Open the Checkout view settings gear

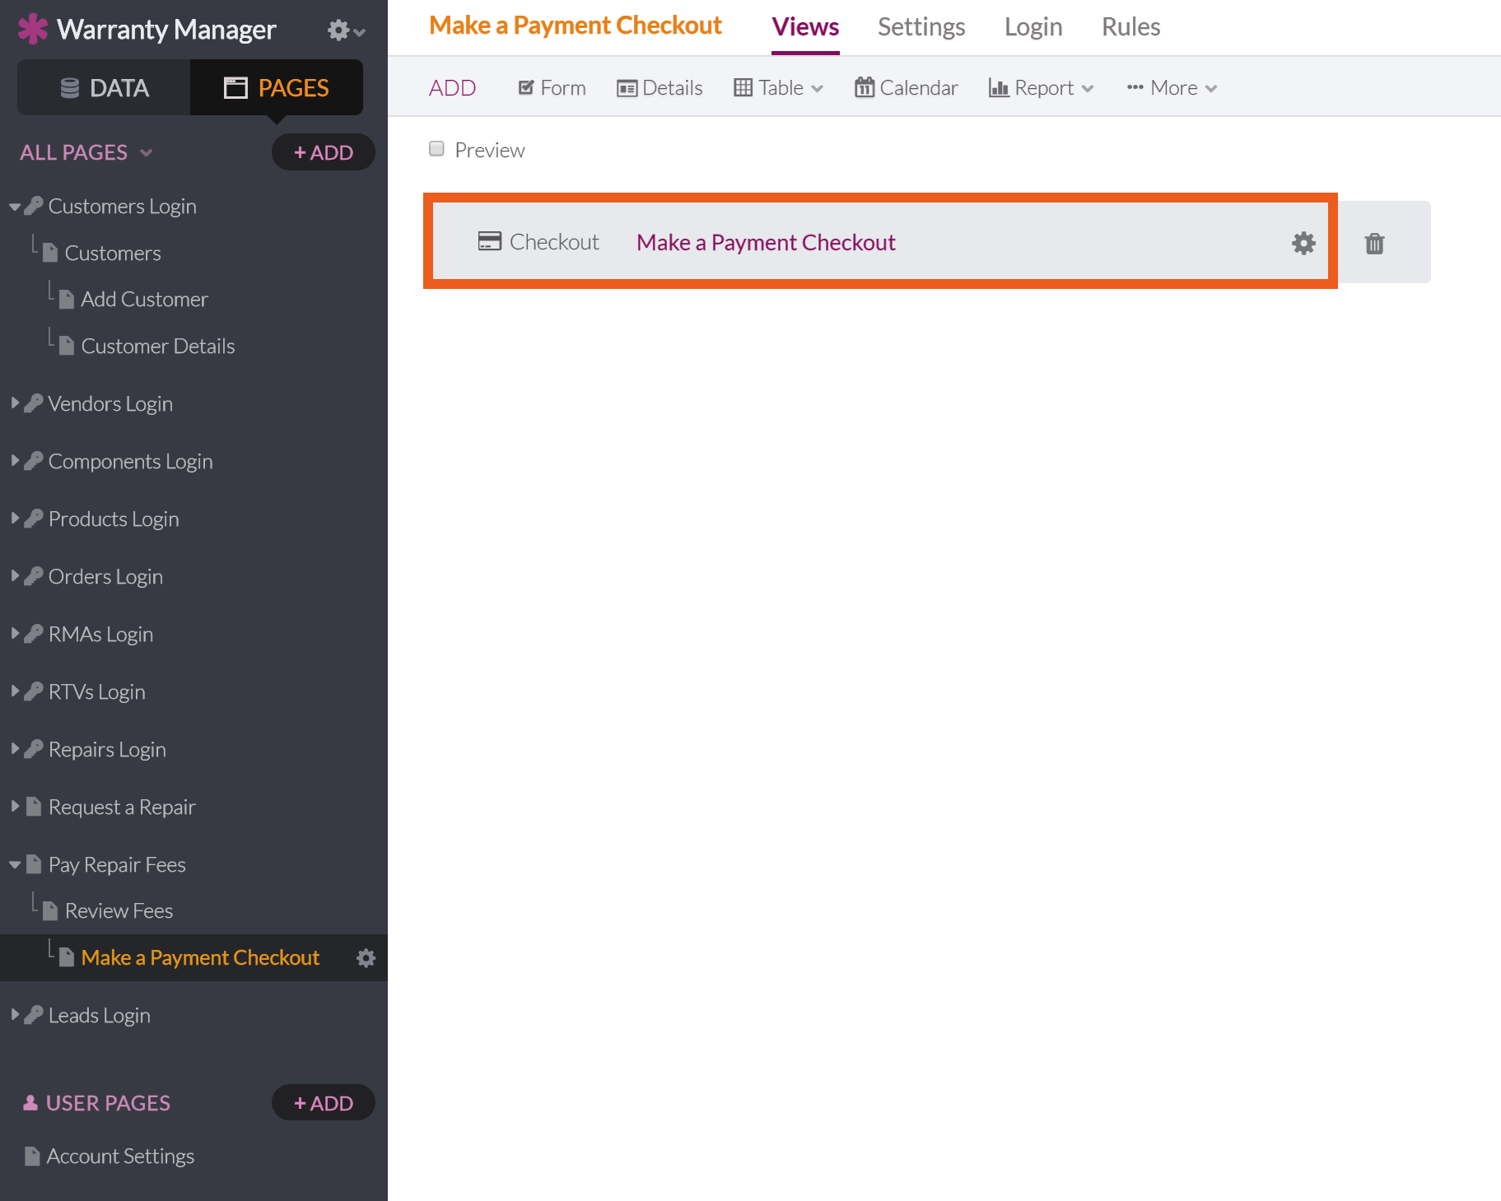point(1303,243)
